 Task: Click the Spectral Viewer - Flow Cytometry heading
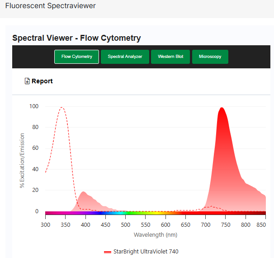click(x=76, y=38)
